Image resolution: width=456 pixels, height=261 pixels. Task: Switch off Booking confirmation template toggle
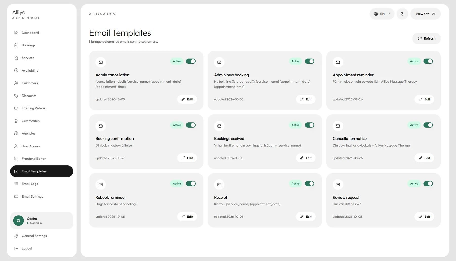tap(191, 125)
